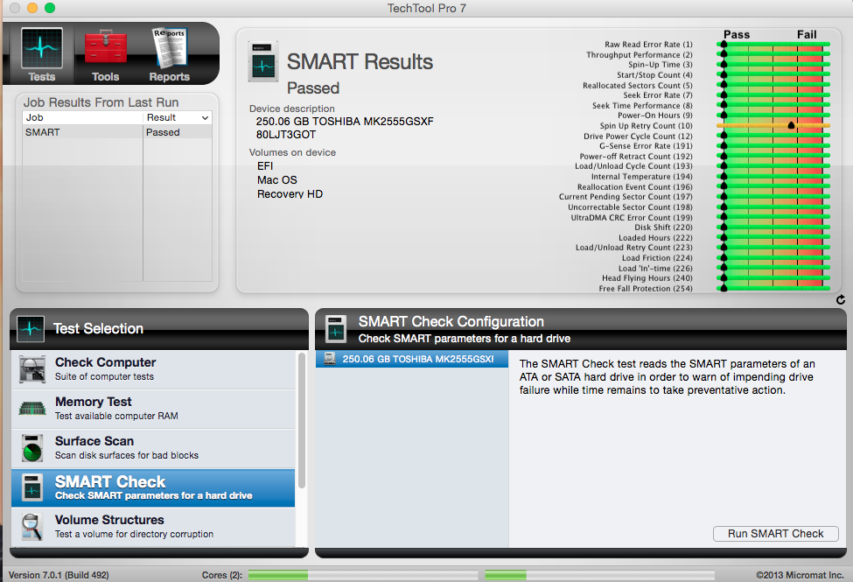Click the Job column header
This screenshot has height=582, width=853.
point(82,117)
